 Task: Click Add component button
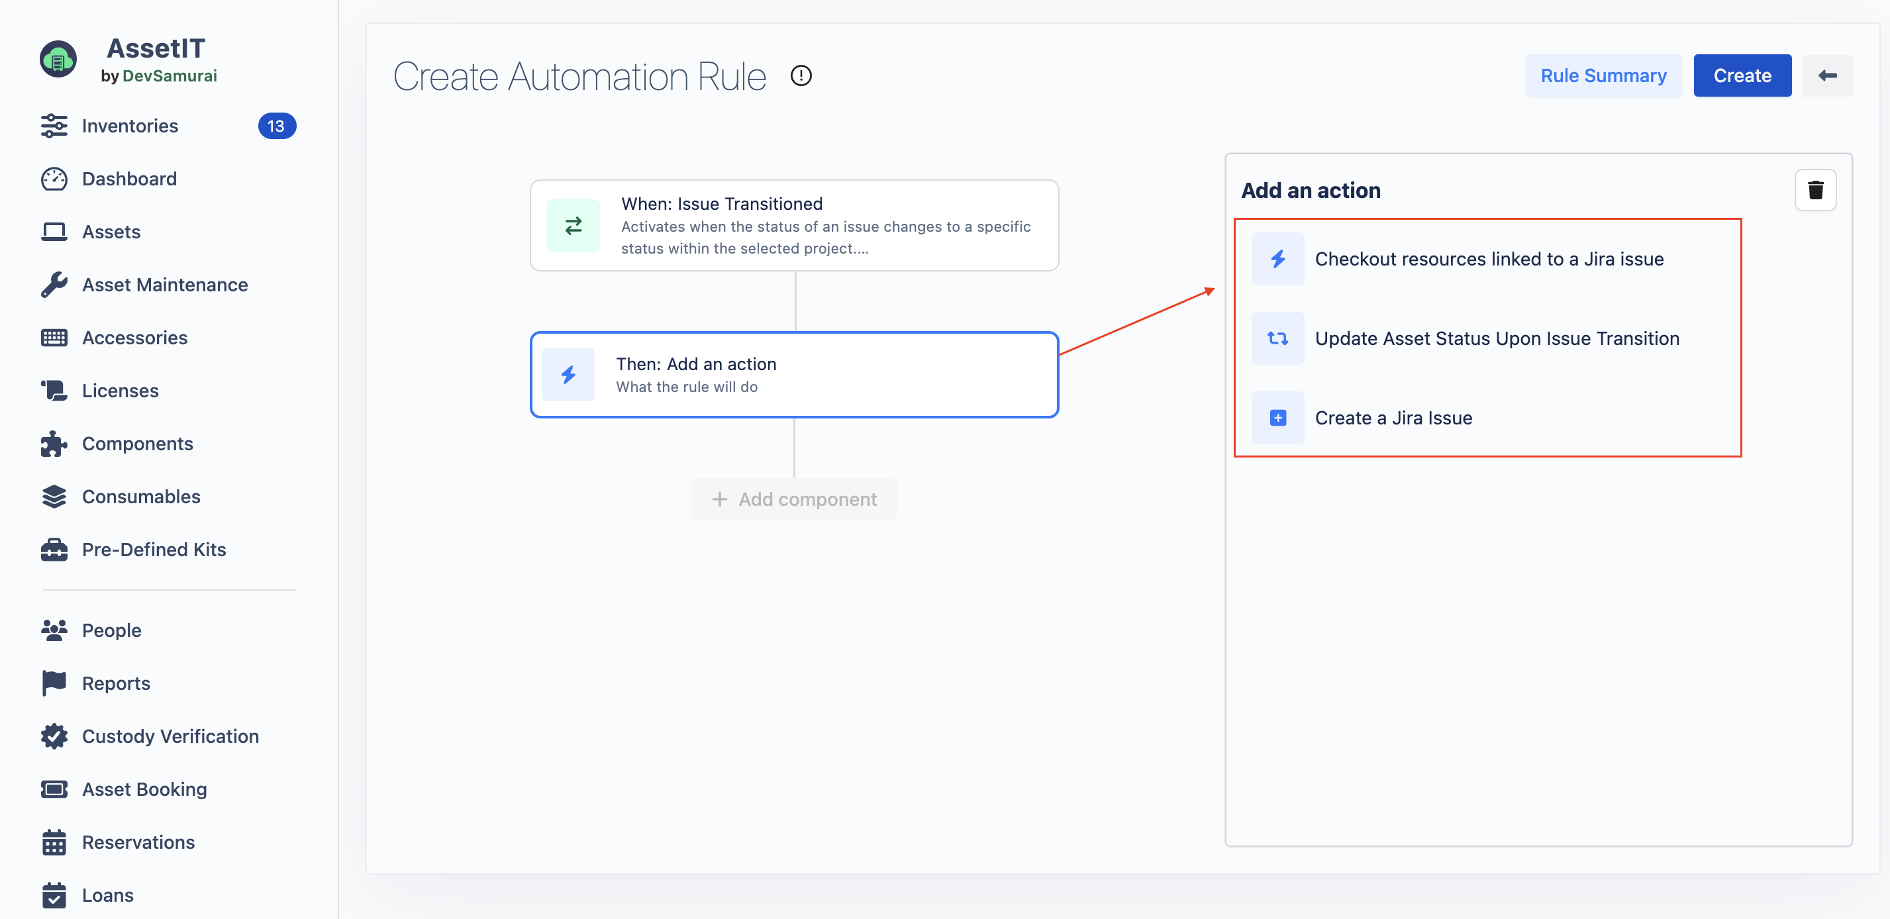tap(794, 499)
